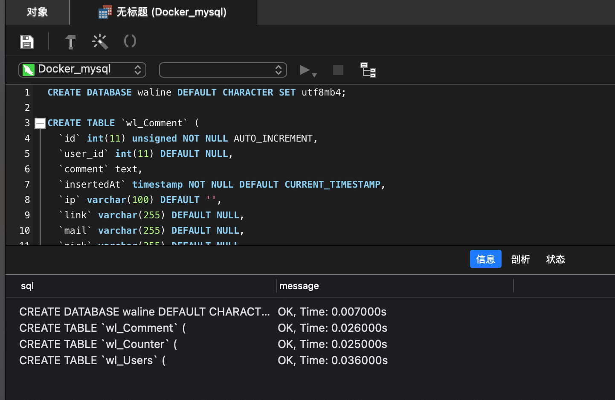Click the word waline in editor line 1
This screenshot has height=400, width=615.
click(x=154, y=93)
